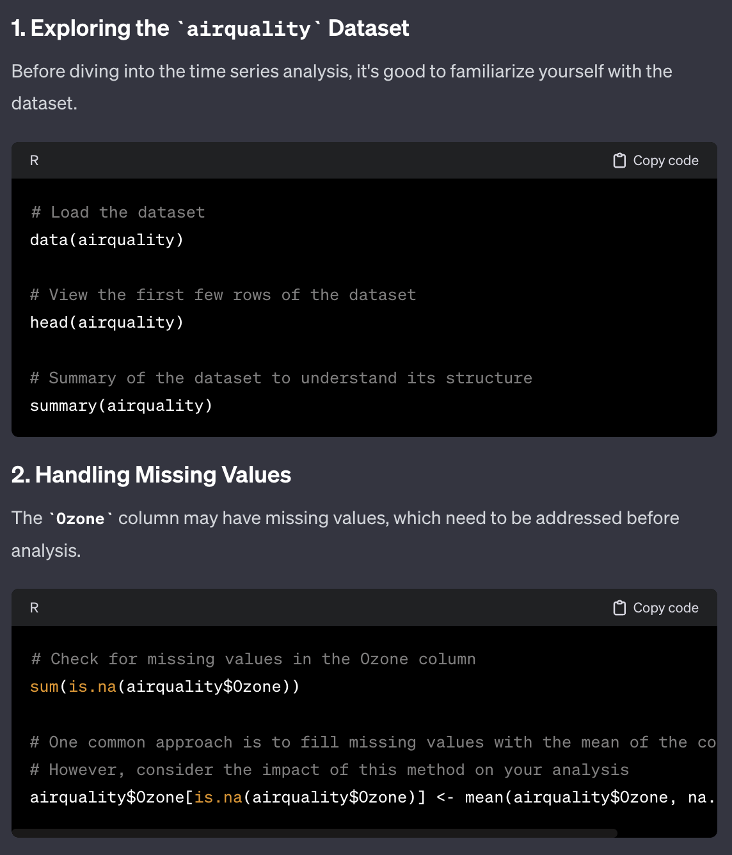Click Copy code for the missing values block
732x855 pixels.
tap(665, 607)
